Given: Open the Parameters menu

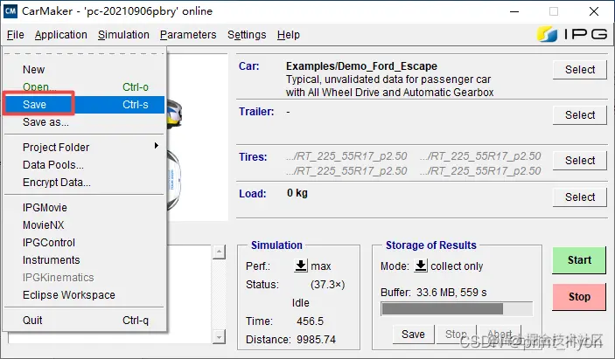Looking at the screenshot, I should 188,35.
